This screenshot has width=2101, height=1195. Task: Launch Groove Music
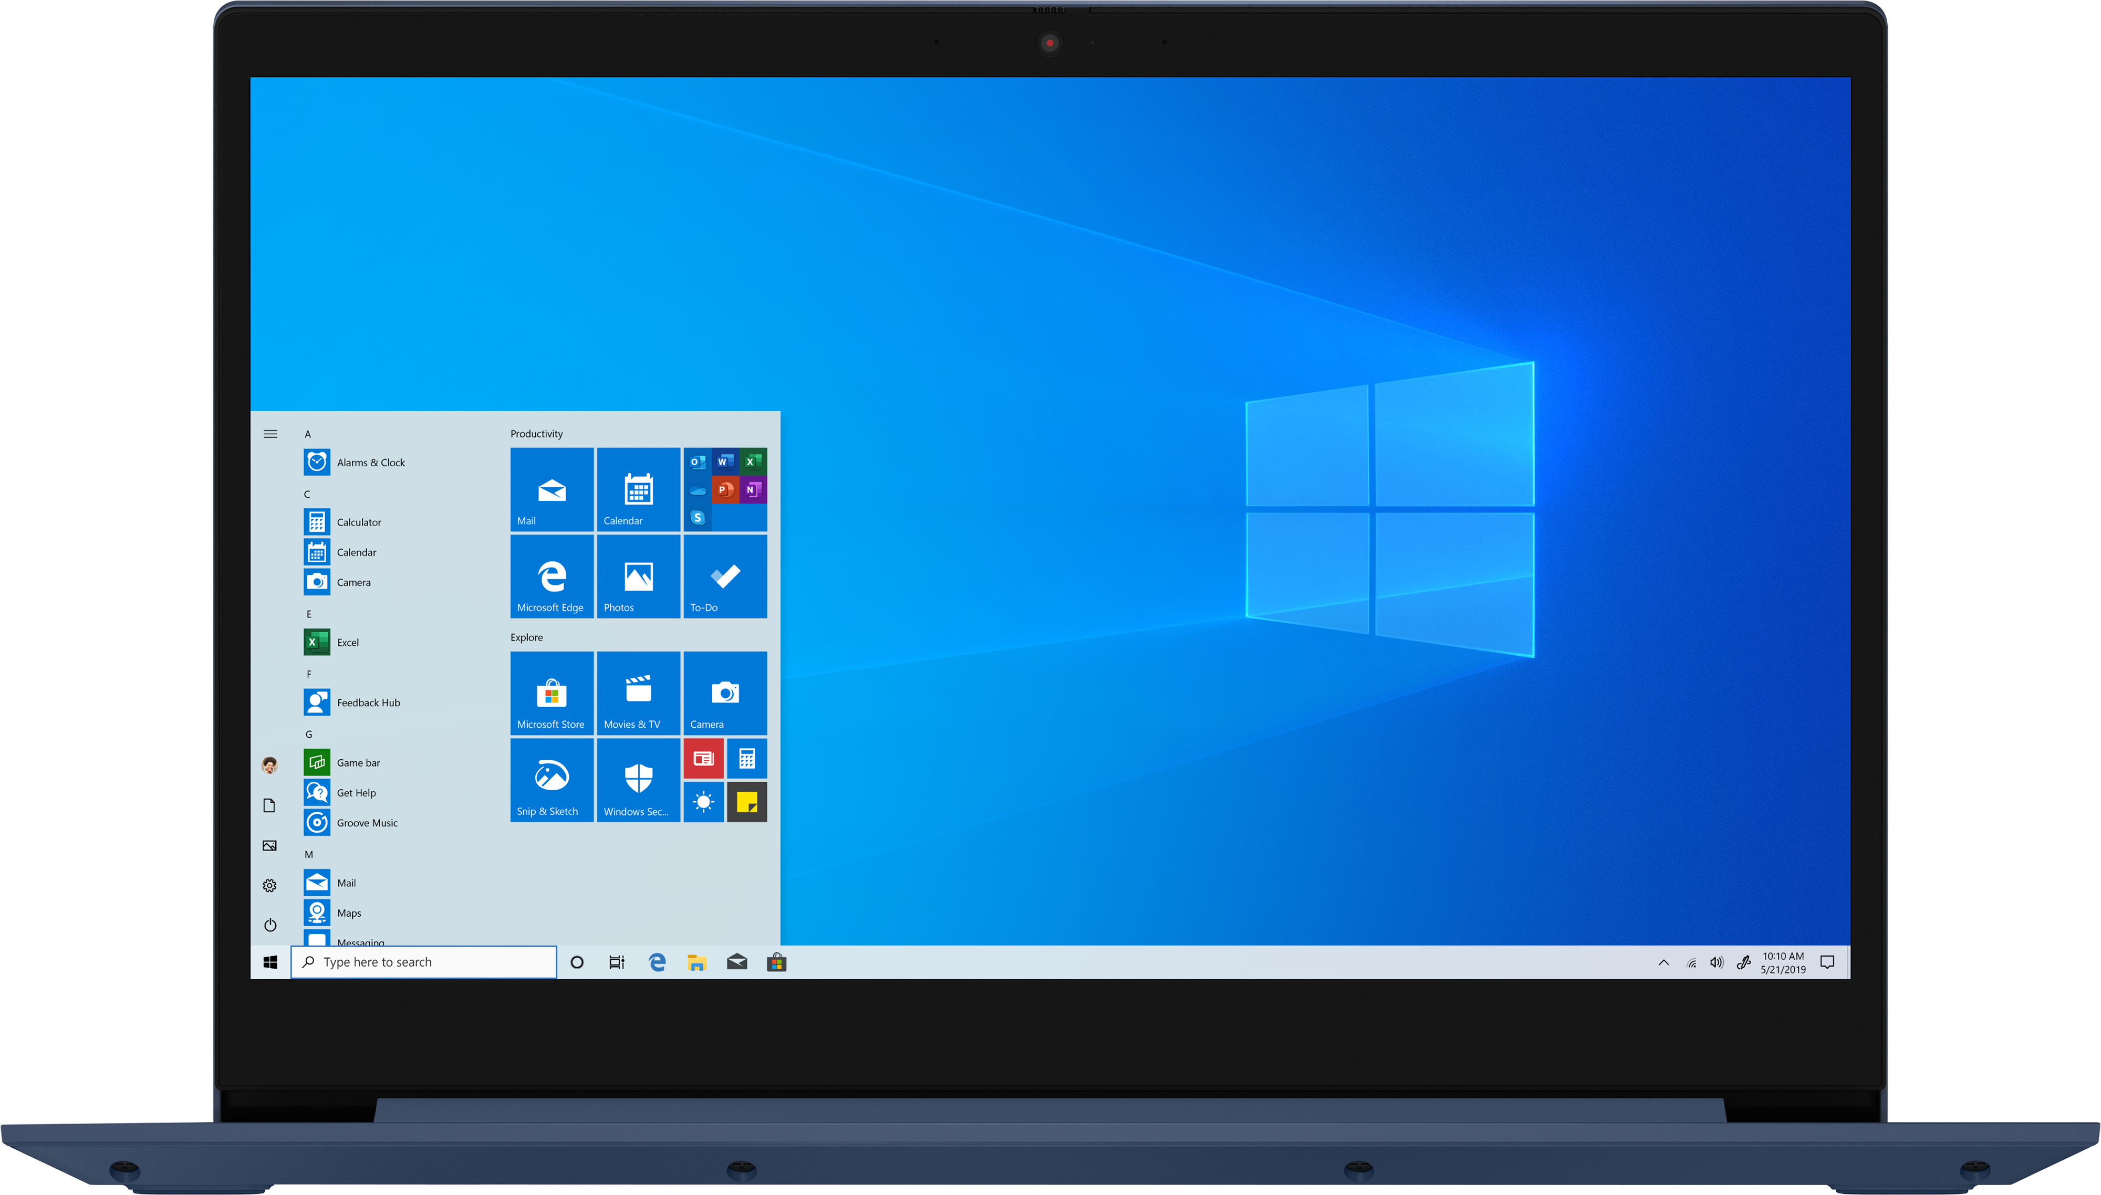point(350,822)
